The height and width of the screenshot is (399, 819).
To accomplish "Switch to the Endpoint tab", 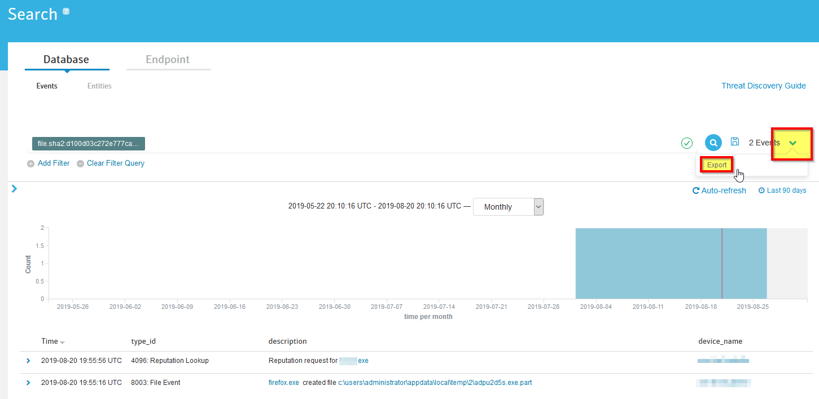I will coord(168,60).
